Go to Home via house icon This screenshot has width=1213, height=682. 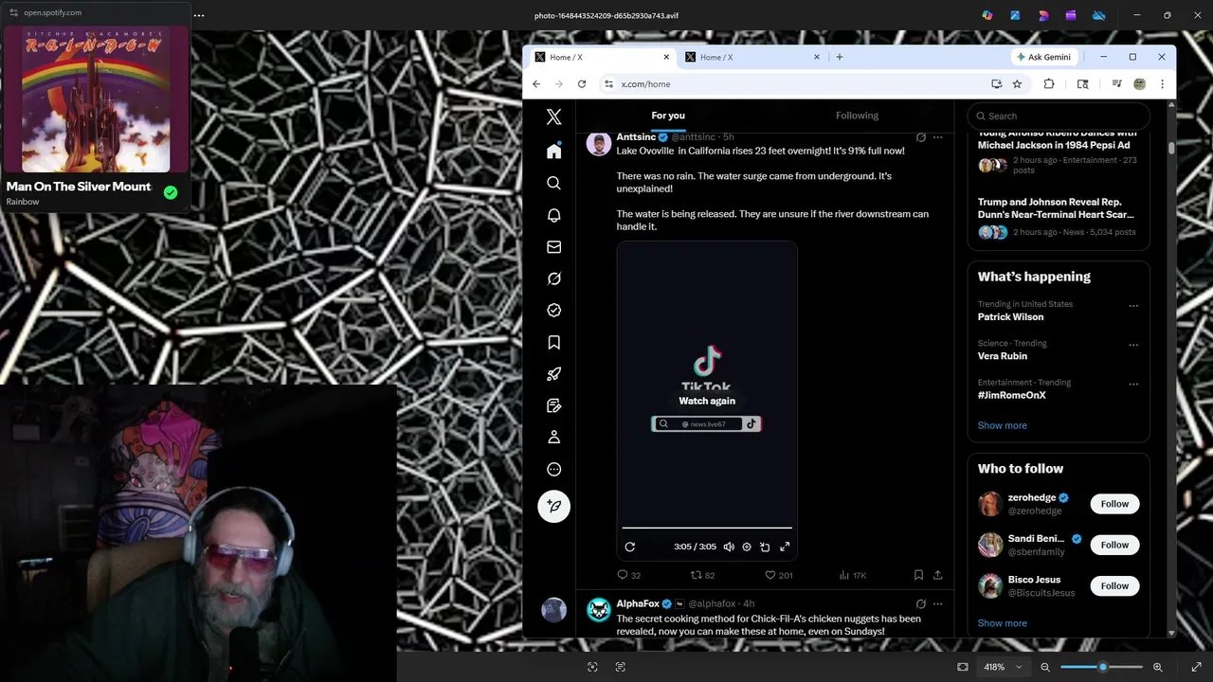[x=554, y=152]
